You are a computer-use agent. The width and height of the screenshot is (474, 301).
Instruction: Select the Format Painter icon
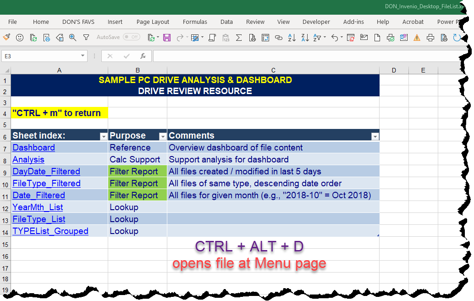point(7,38)
